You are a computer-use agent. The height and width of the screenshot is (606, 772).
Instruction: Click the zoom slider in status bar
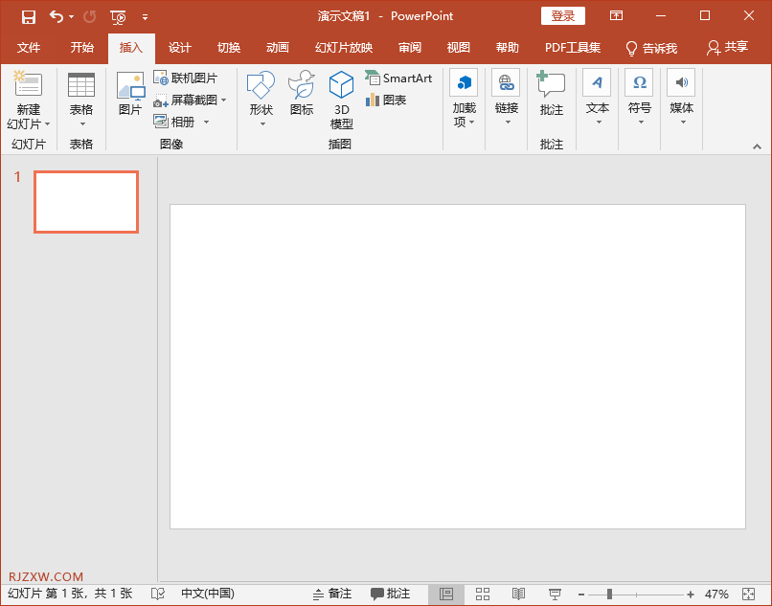click(x=610, y=595)
